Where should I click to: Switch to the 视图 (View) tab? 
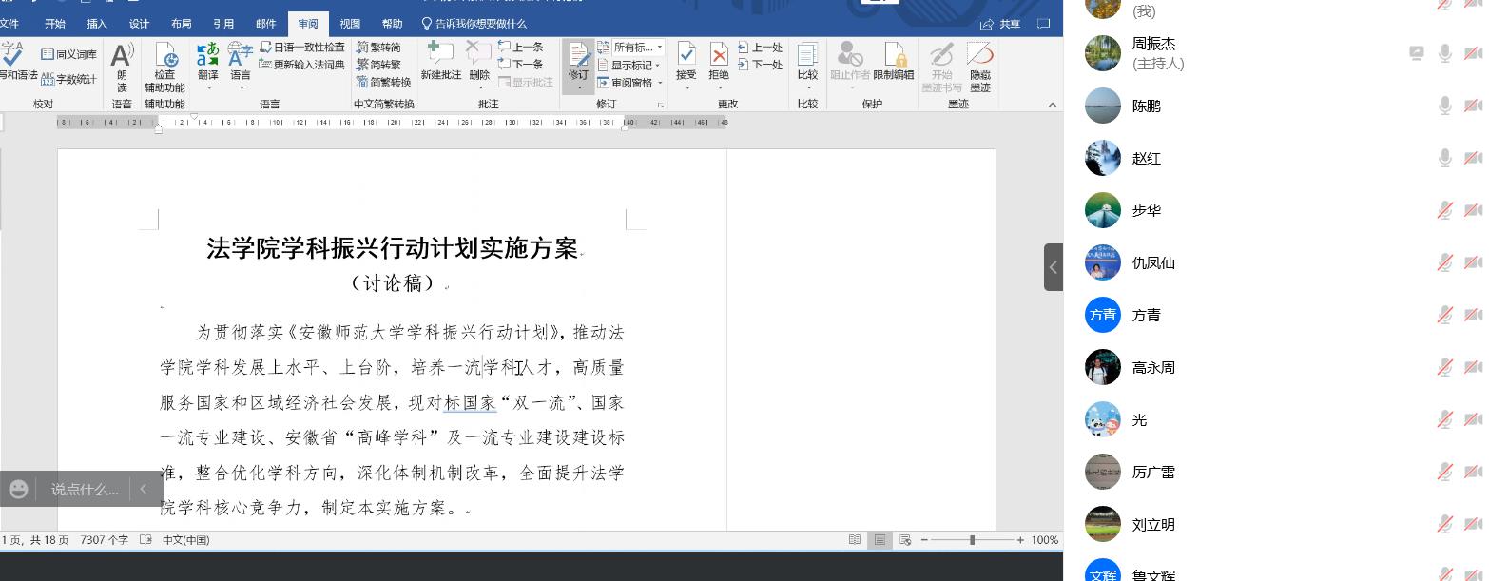pos(350,24)
